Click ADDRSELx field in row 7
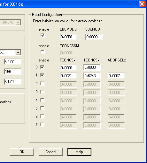 tap(116, 125)
